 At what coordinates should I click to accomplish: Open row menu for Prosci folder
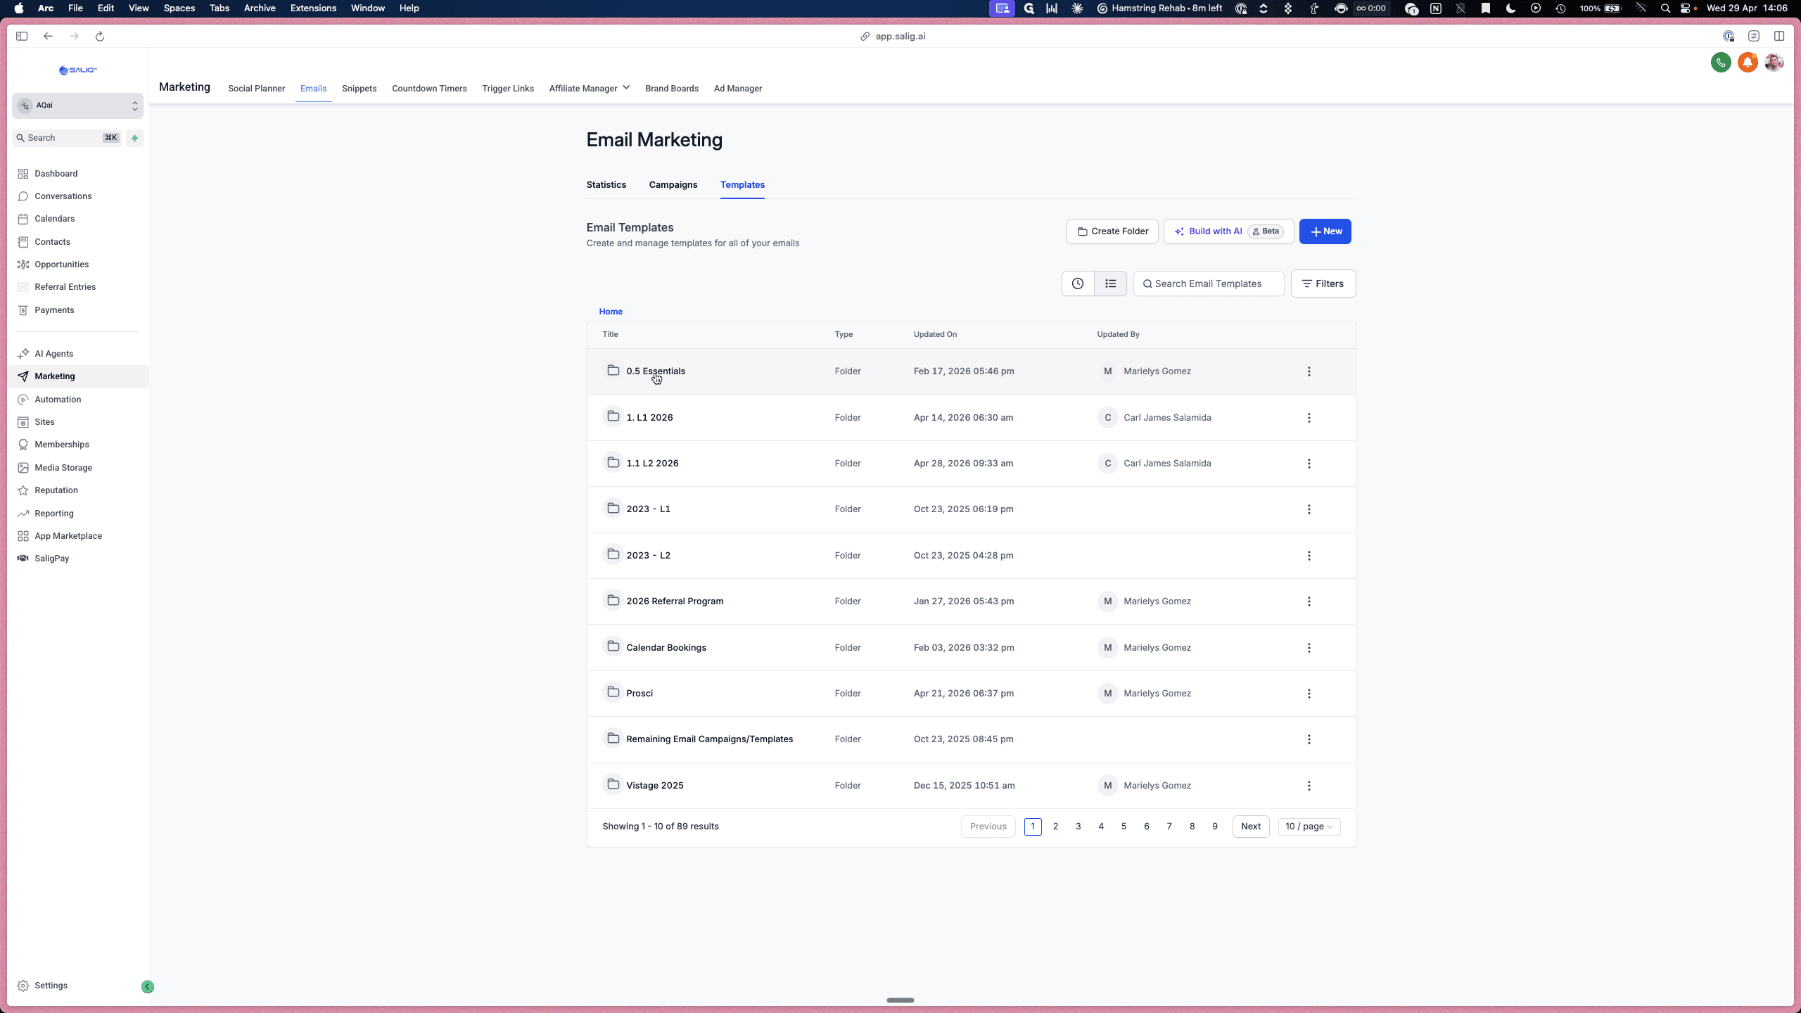(1309, 693)
